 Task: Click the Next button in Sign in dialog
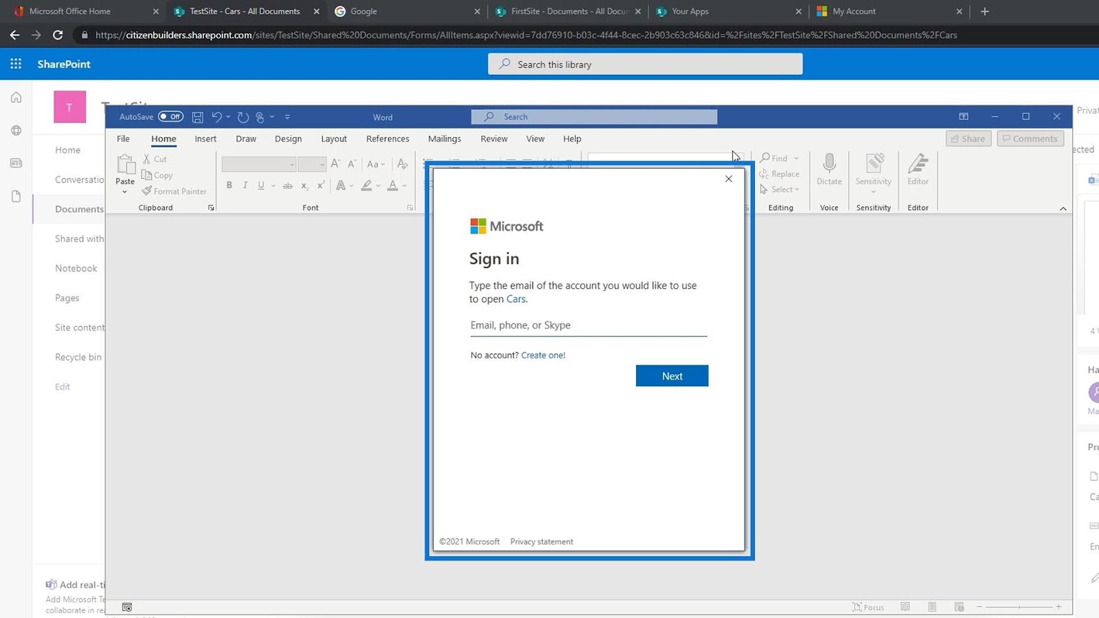pyautogui.click(x=672, y=376)
